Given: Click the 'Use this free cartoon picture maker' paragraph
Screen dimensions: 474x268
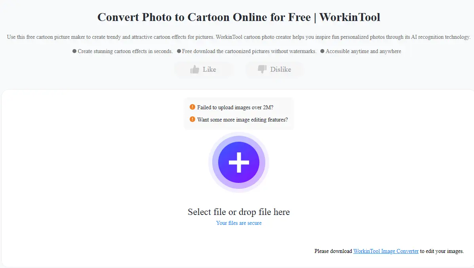Looking at the screenshot, I should coord(239,37).
